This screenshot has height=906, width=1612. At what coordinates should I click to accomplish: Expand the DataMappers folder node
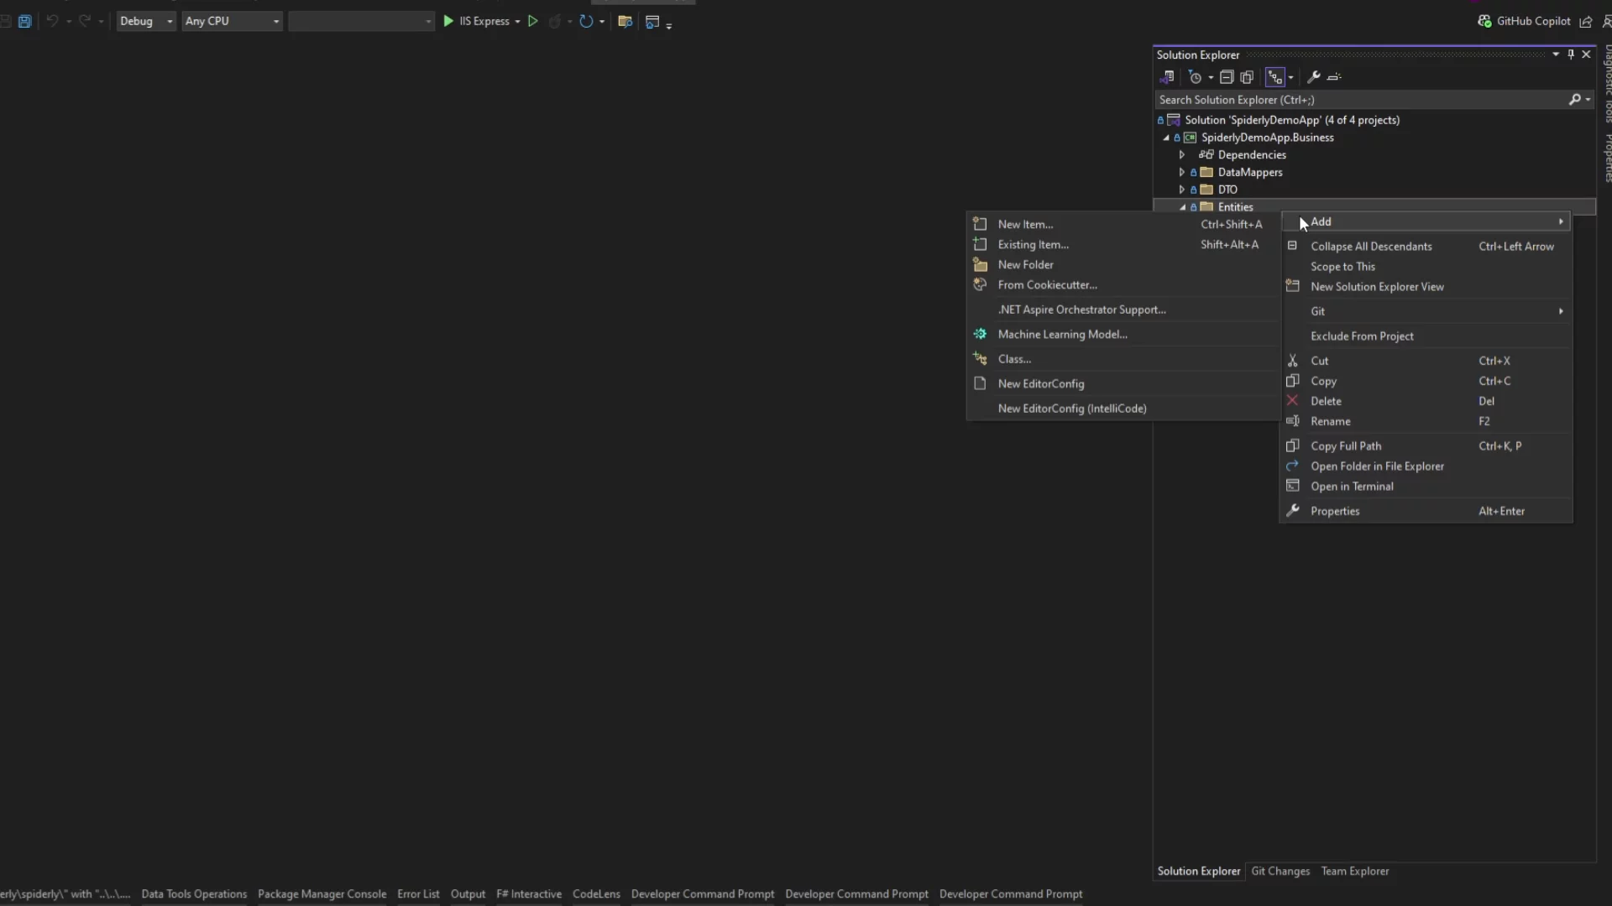tap(1182, 173)
